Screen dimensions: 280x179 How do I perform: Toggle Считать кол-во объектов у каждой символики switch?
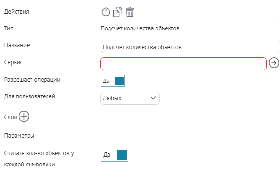click(x=114, y=154)
